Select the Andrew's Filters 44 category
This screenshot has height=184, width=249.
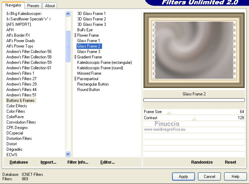21,90
